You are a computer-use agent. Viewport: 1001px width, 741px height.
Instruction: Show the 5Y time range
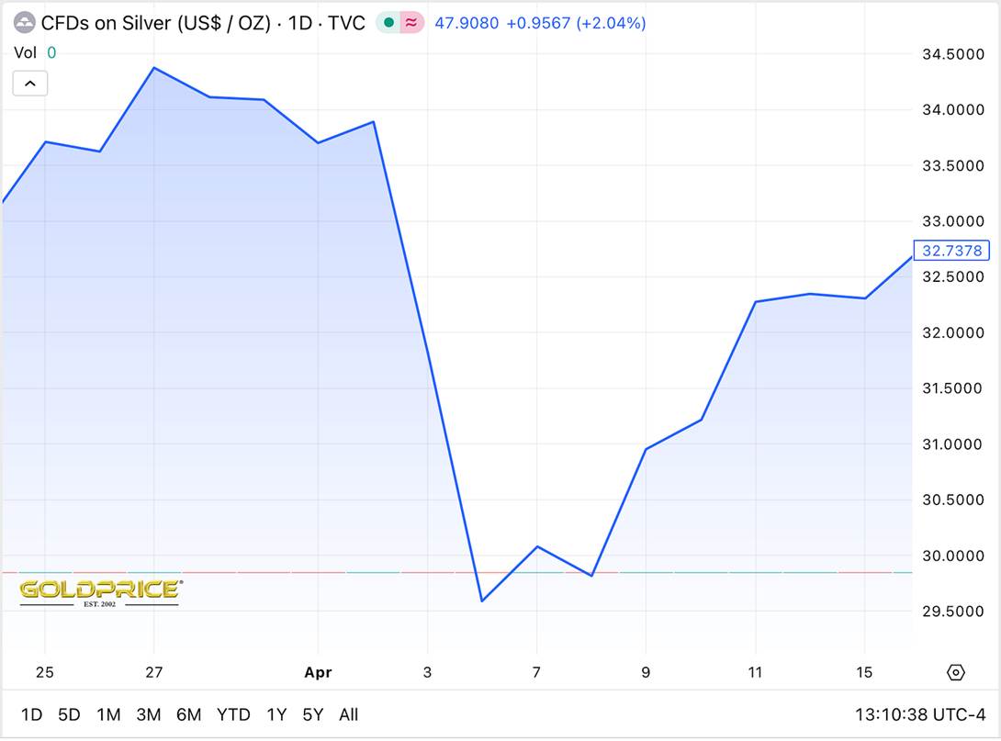tap(313, 715)
